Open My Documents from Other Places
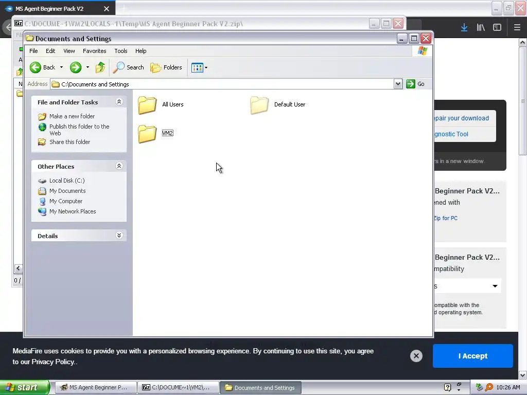The height and width of the screenshot is (395, 527). (67, 191)
